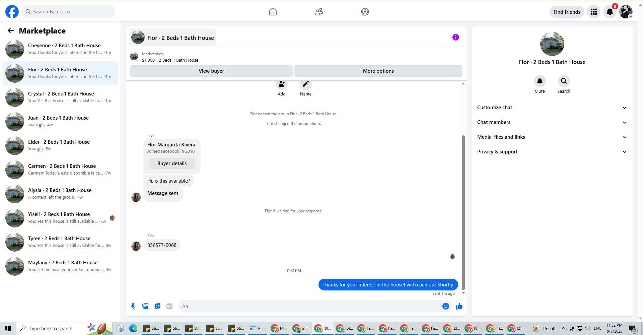This screenshot has height=335, width=643.
Task: Click the ENG language indicator
Action: pos(597,328)
